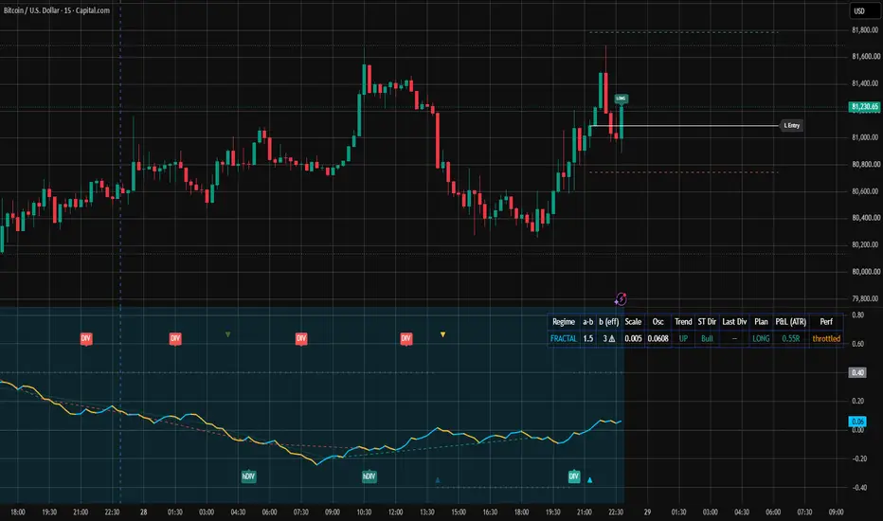Image resolution: width=883 pixels, height=521 pixels.
Task: Click the L Entry line label
Action: (791, 126)
